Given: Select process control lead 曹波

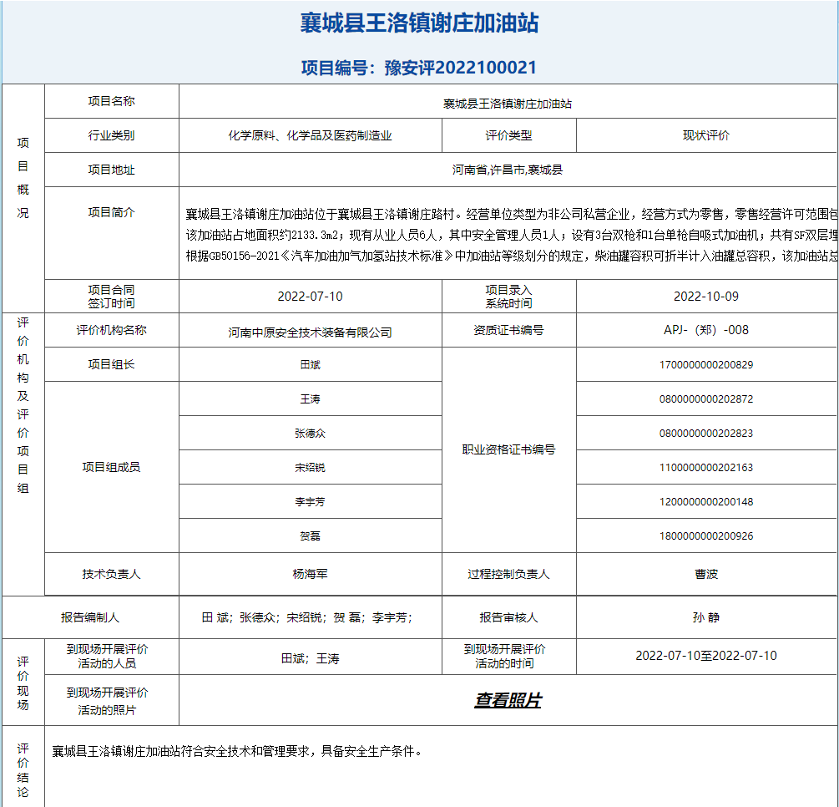Looking at the screenshot, I should pyautogui.click(x=706, y=574).
